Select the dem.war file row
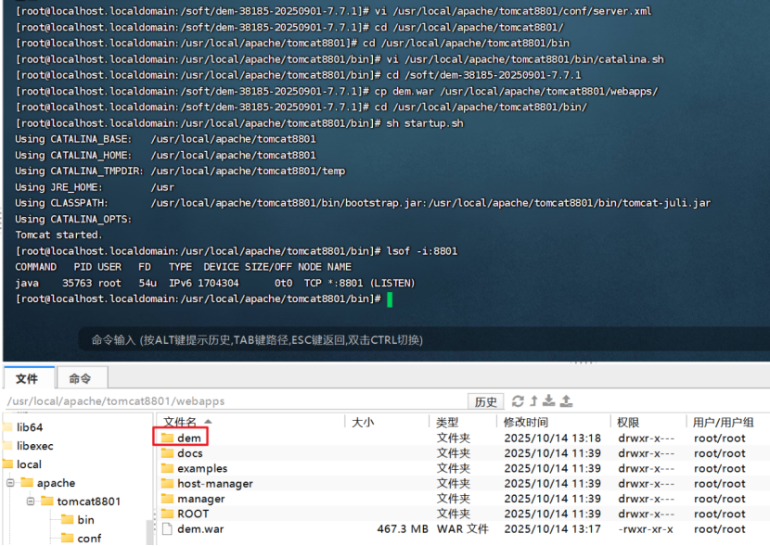This screenshot has width=770, height=546. (x=463, y=528)
